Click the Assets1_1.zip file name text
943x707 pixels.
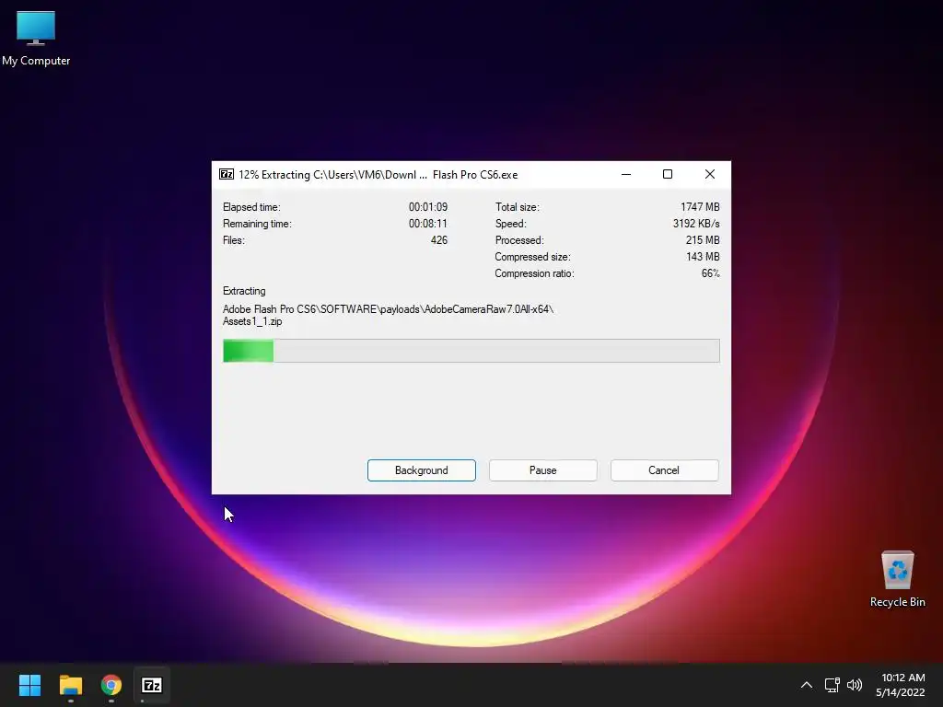[x=252, y=321]
